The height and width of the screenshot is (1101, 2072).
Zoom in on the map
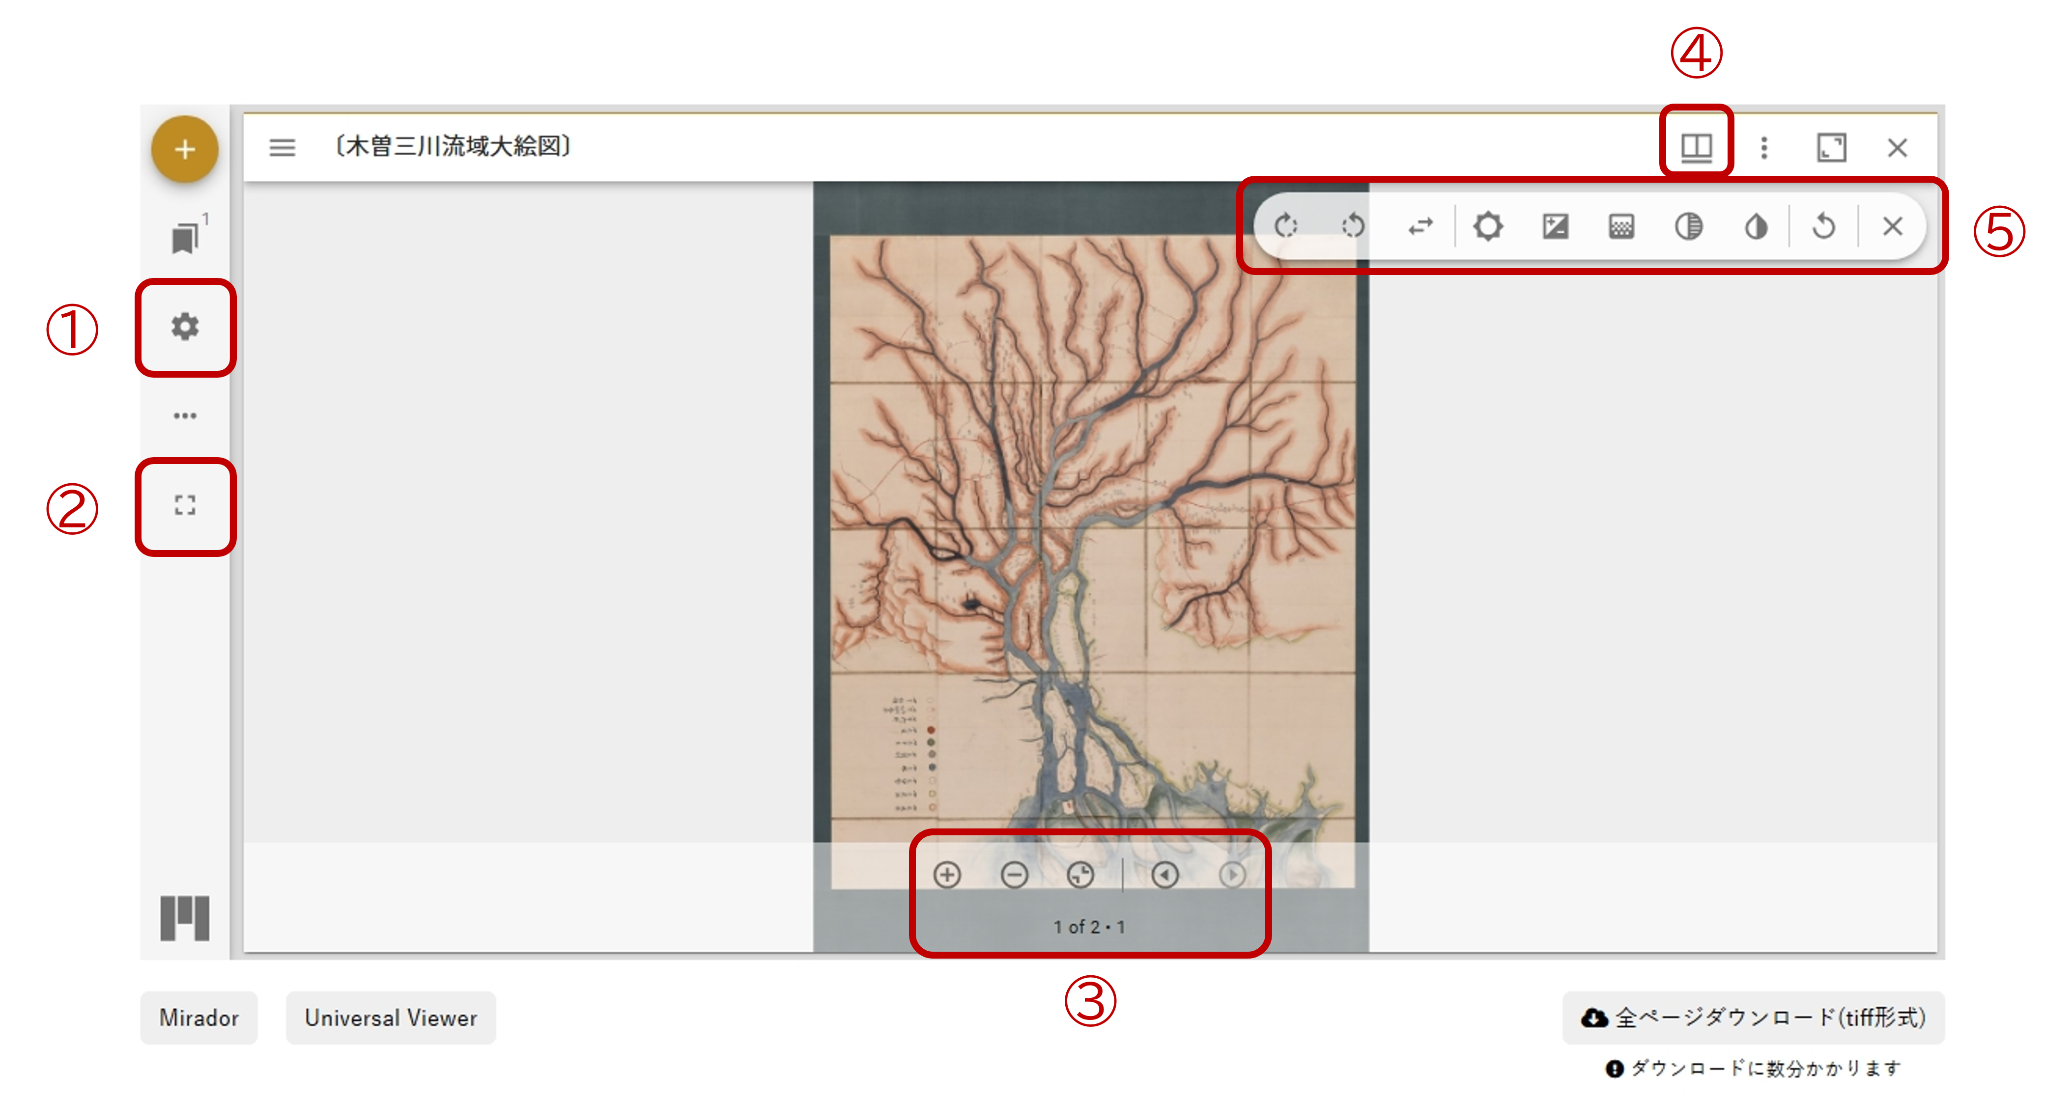click(x=947, y=875)
